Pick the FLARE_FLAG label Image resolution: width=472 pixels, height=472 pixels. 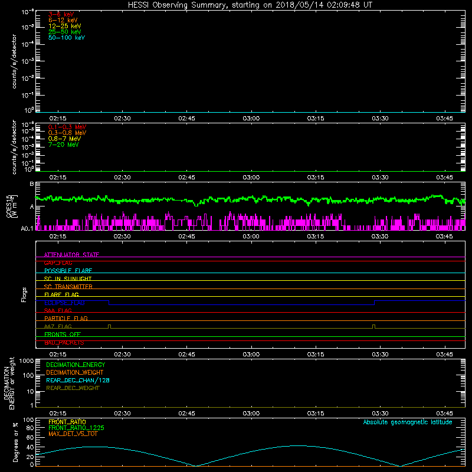[x=61, y=294]
